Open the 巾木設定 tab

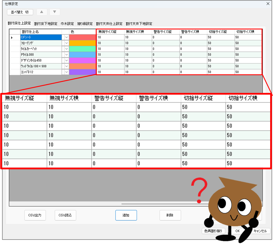[67, 24]
